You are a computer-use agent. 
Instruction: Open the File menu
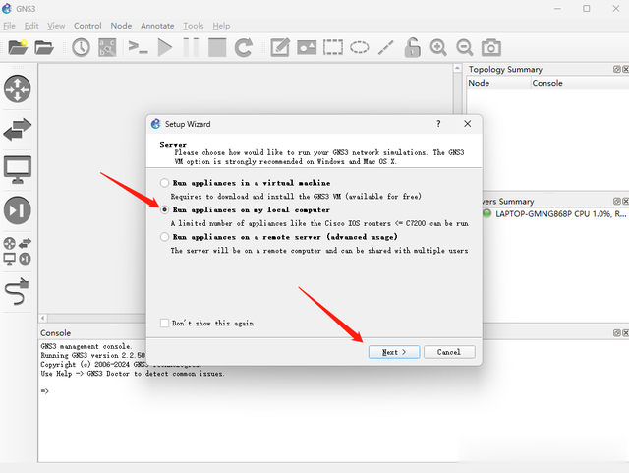pyautogui.click(x=9, y=26)
